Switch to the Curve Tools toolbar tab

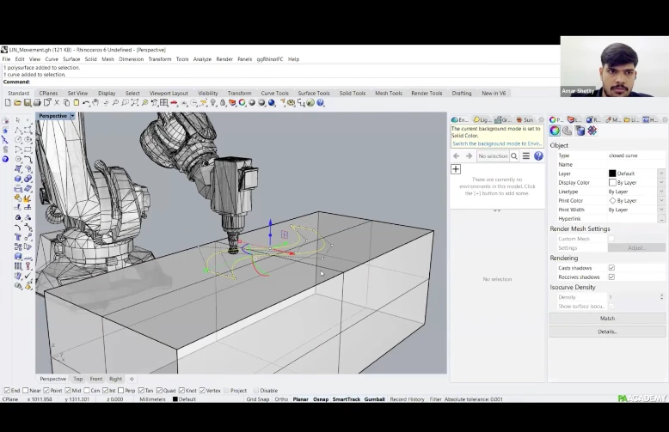pyautogui.click(x=275, y=93)
